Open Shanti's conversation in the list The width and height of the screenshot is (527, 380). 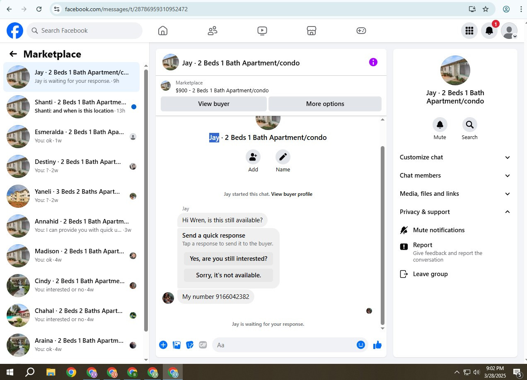coord(72,107)
